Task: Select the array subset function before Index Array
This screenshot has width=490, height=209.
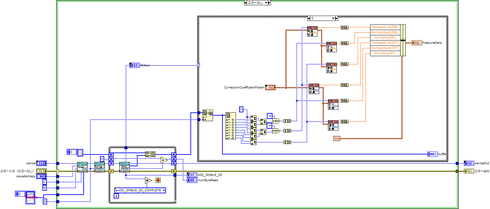Action: (207, 116)
